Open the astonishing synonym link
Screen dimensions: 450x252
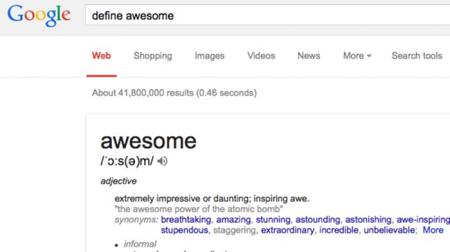(368, 220)
